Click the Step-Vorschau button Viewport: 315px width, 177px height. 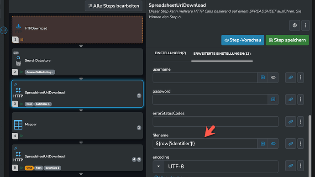coord(243,40)
